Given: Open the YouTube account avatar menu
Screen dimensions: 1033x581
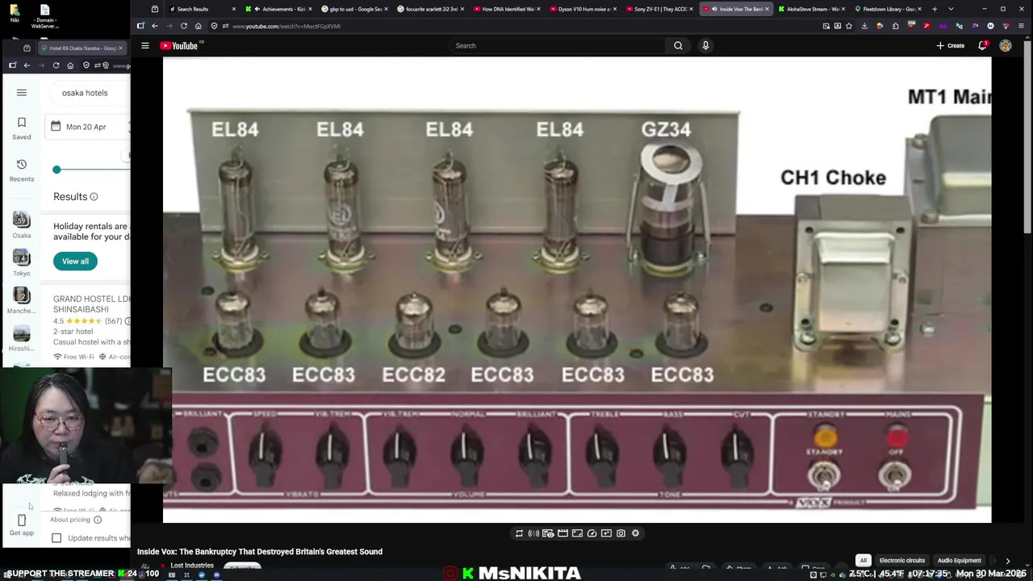Looking at the screenshot, I should coord(1006,46).
